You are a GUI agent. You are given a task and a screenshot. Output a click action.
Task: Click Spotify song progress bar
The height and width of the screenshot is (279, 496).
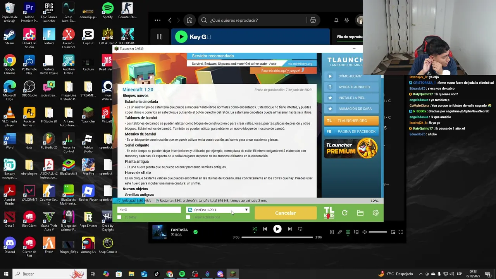point(277,237)
